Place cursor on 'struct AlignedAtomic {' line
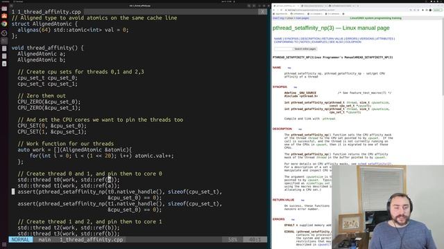444x249 pixels. (x=44, y=24)
